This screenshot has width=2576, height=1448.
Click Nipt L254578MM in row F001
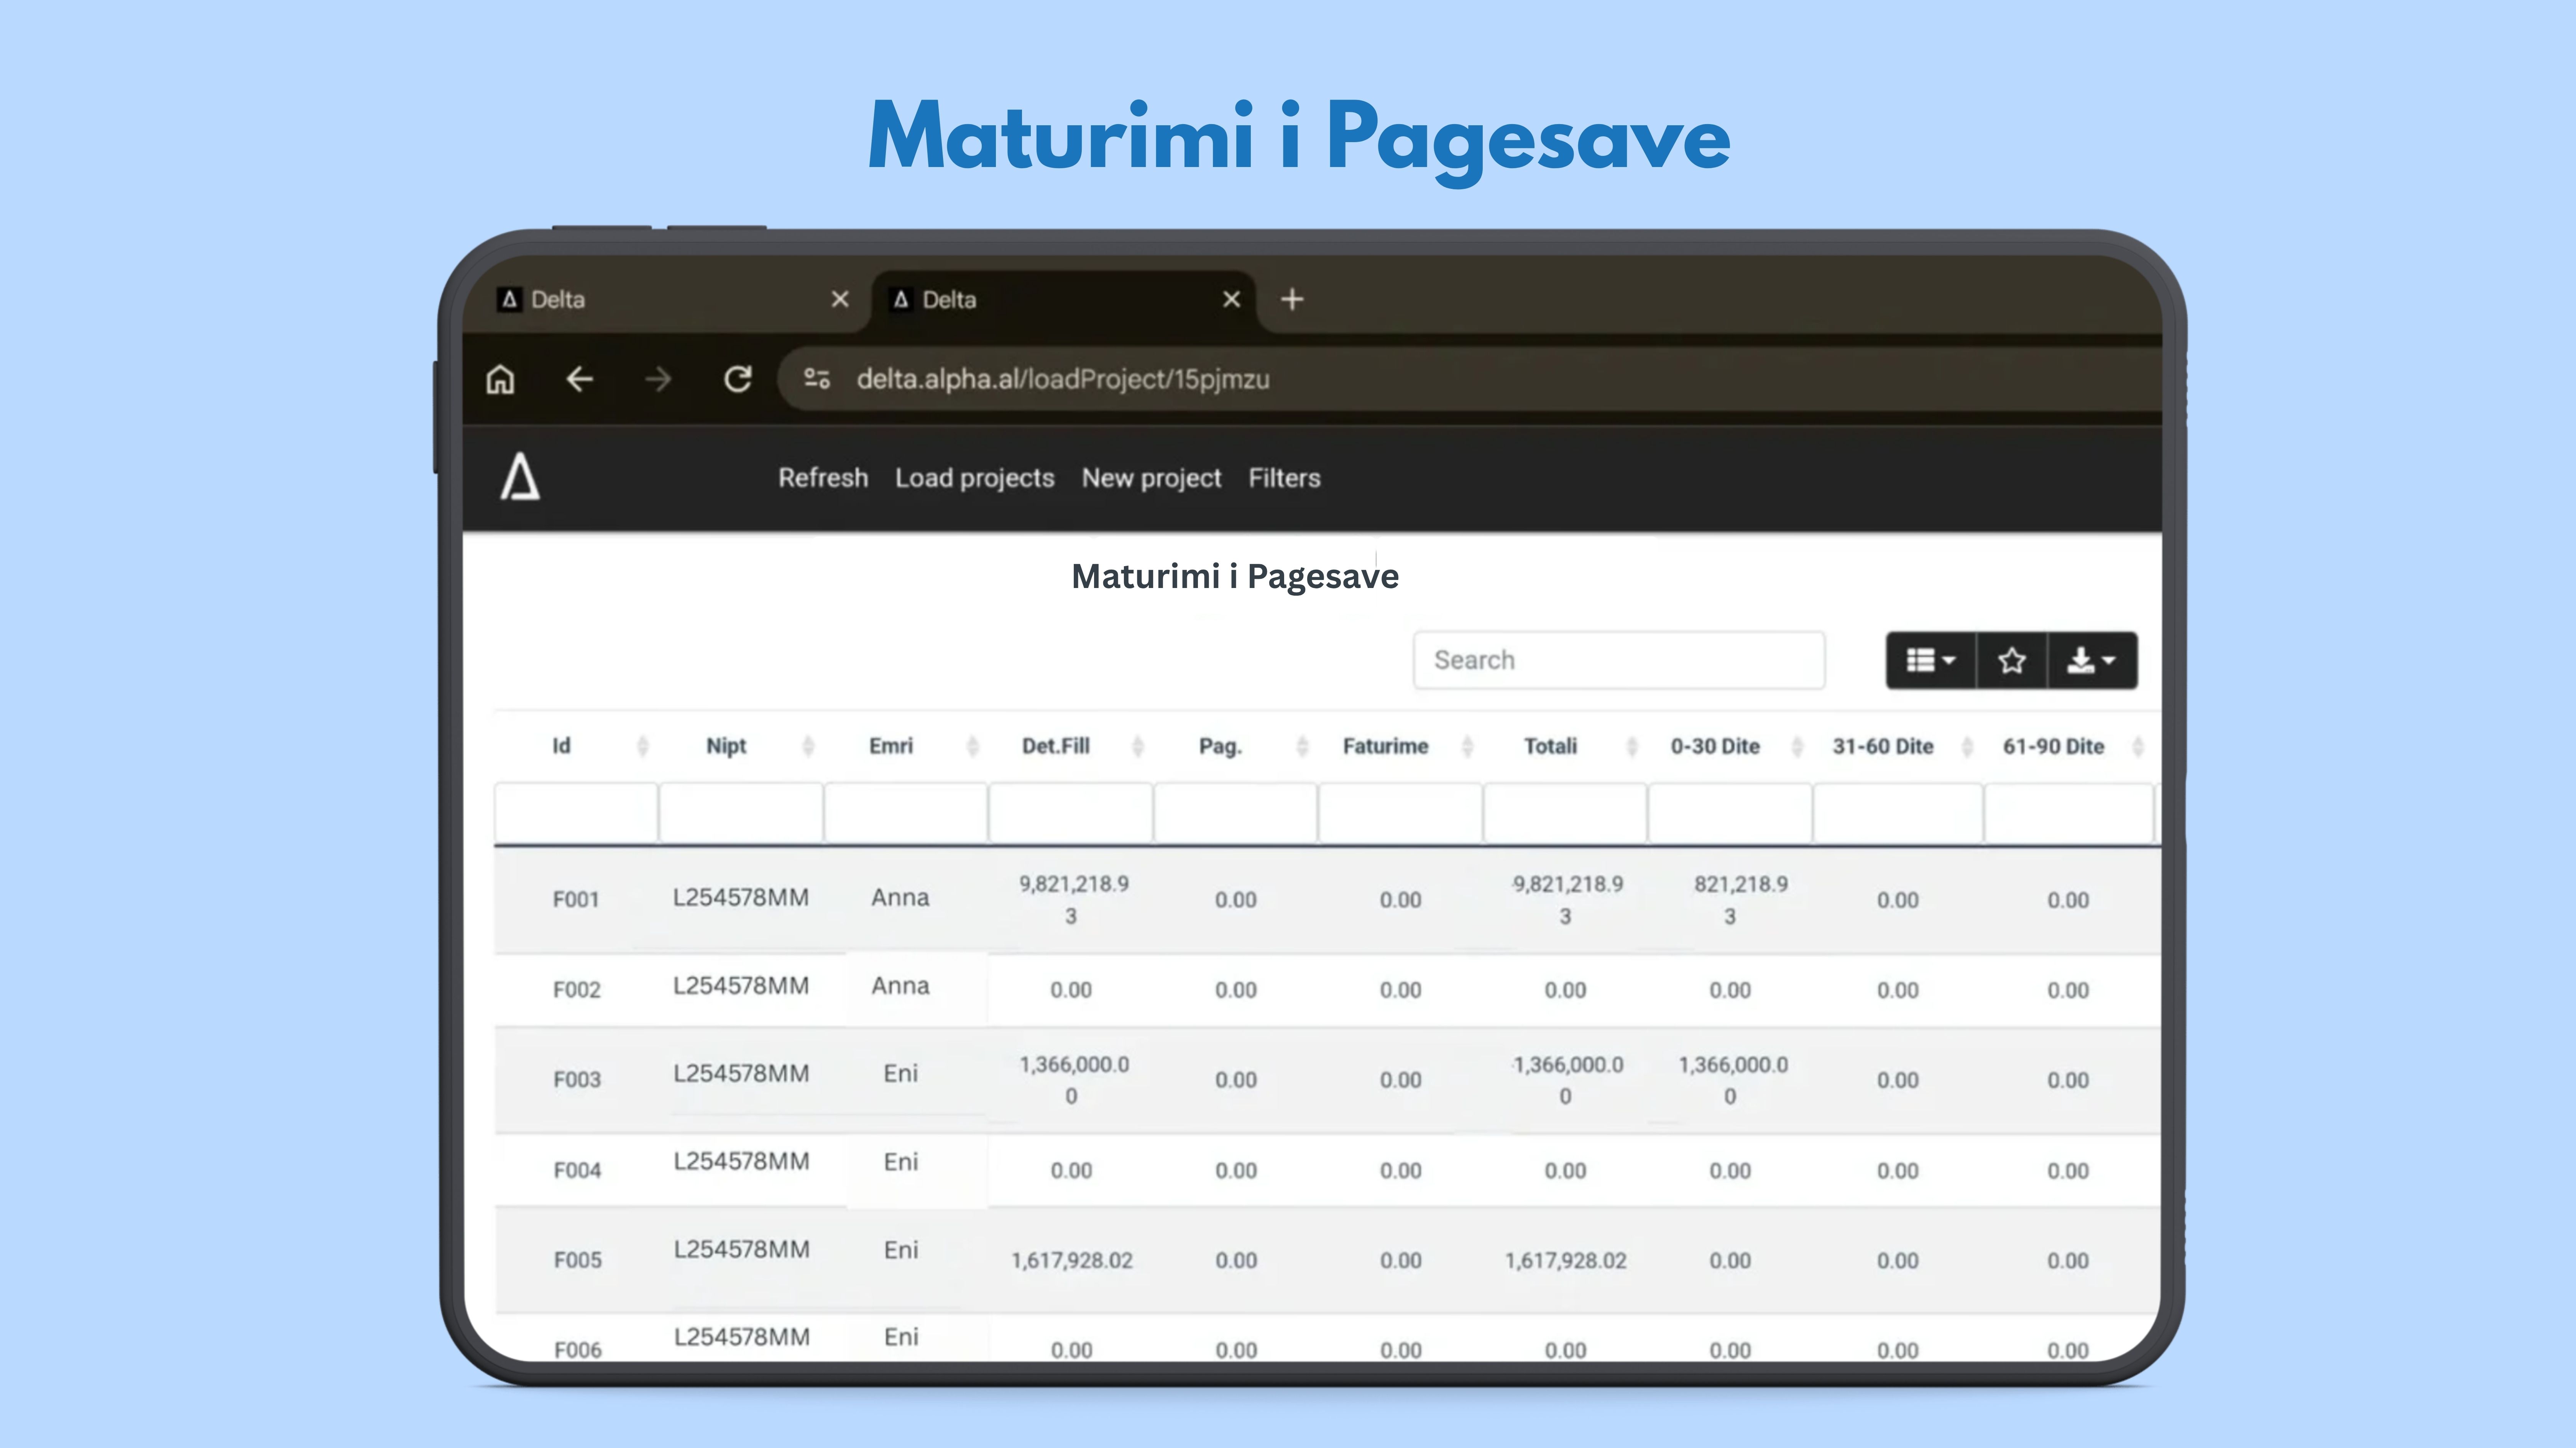coord(741,898)
